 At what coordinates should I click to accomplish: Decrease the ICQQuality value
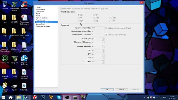coord(103,62)
